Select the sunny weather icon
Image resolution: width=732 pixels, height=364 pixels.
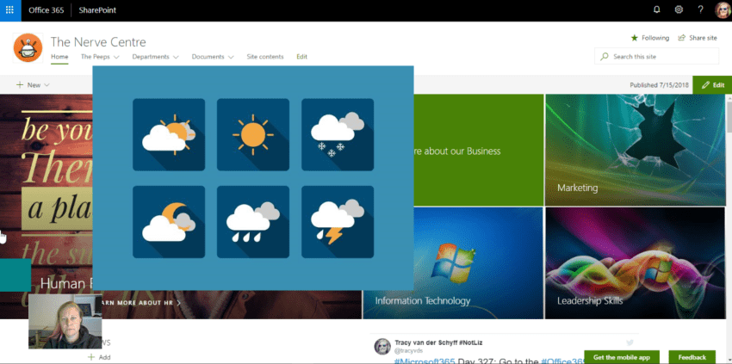click(253, 134)
